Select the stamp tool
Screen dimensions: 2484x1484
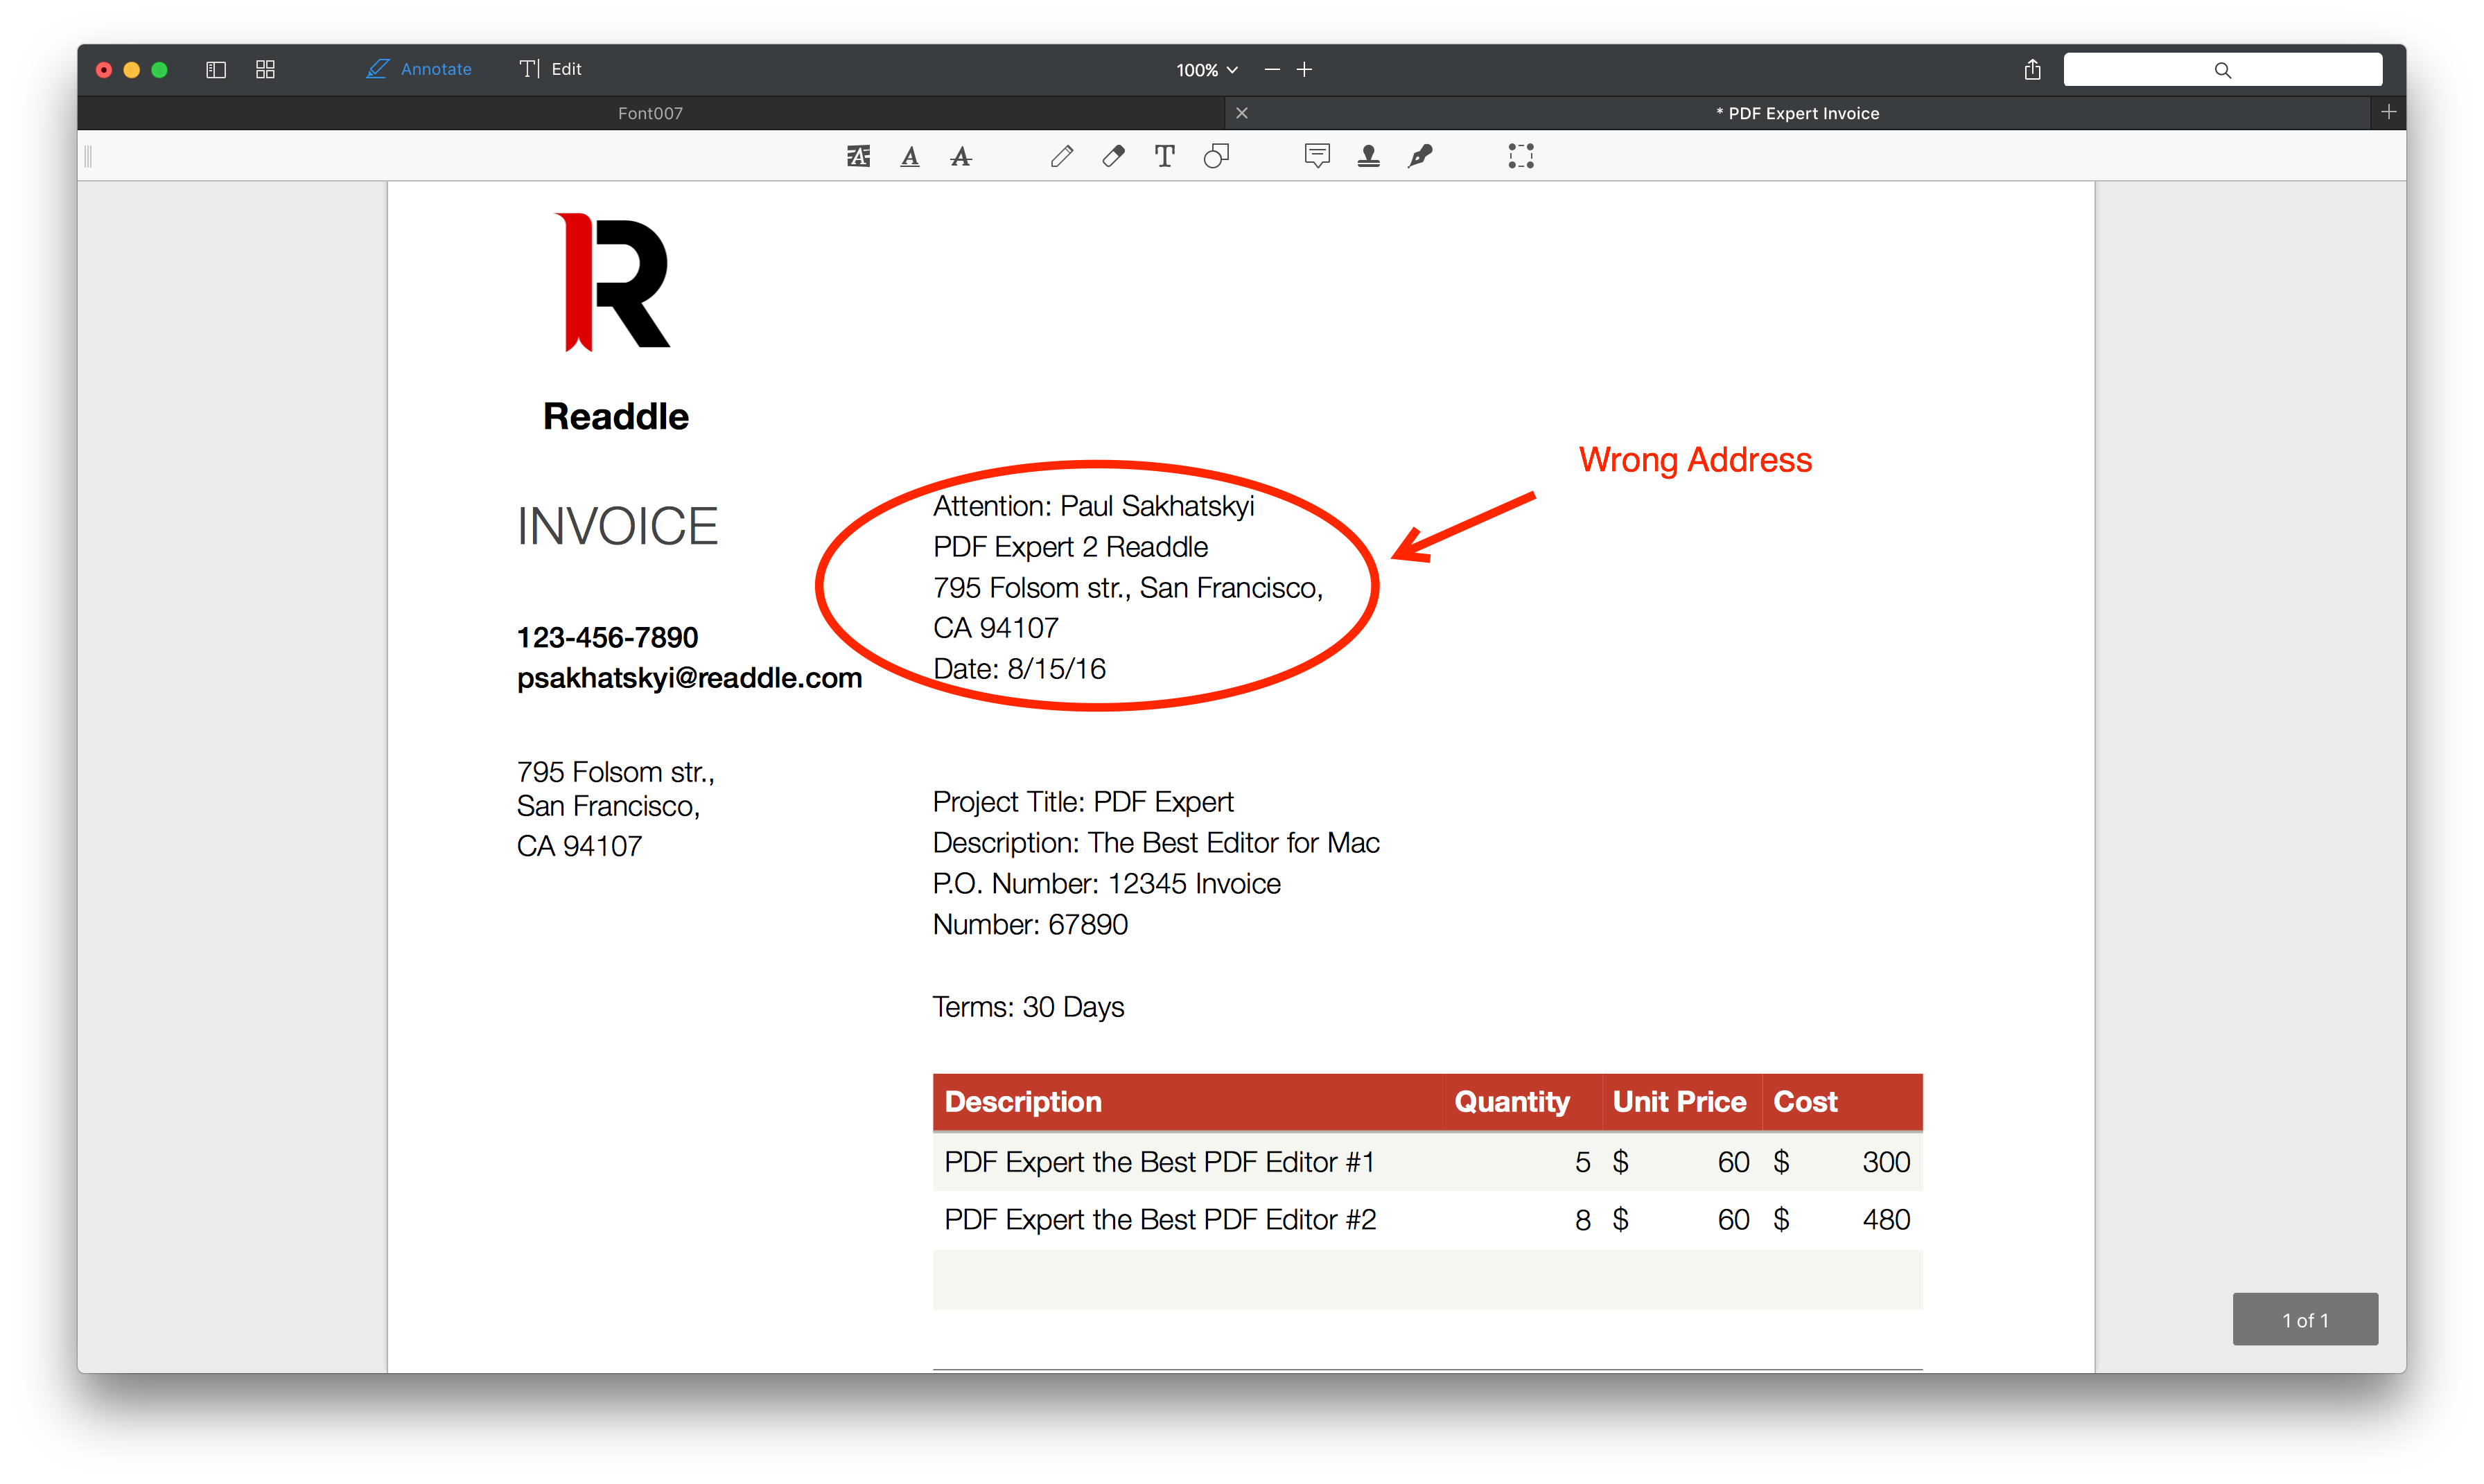(x=1369, y=156)
